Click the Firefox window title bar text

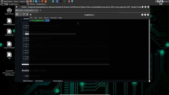click(x=81, y=7)
